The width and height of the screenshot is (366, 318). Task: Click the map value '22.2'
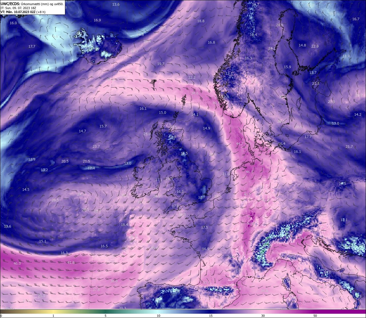click(x=192, y=77)
